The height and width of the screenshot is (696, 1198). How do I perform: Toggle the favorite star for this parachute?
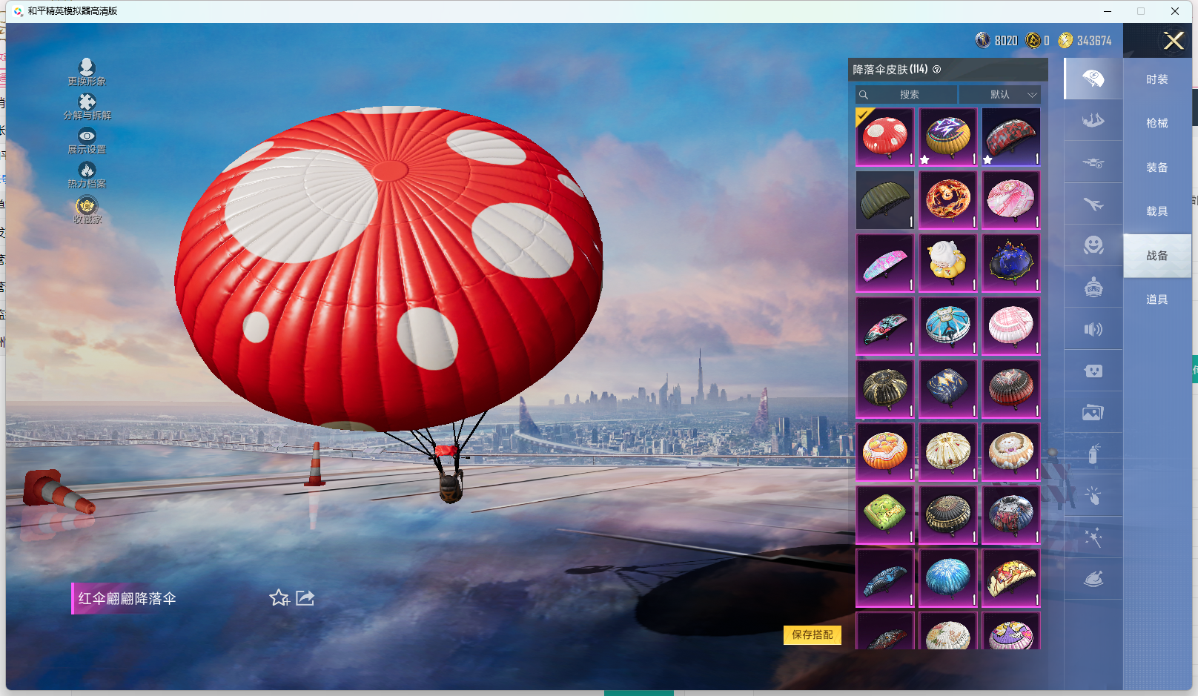tap(279, 598)
